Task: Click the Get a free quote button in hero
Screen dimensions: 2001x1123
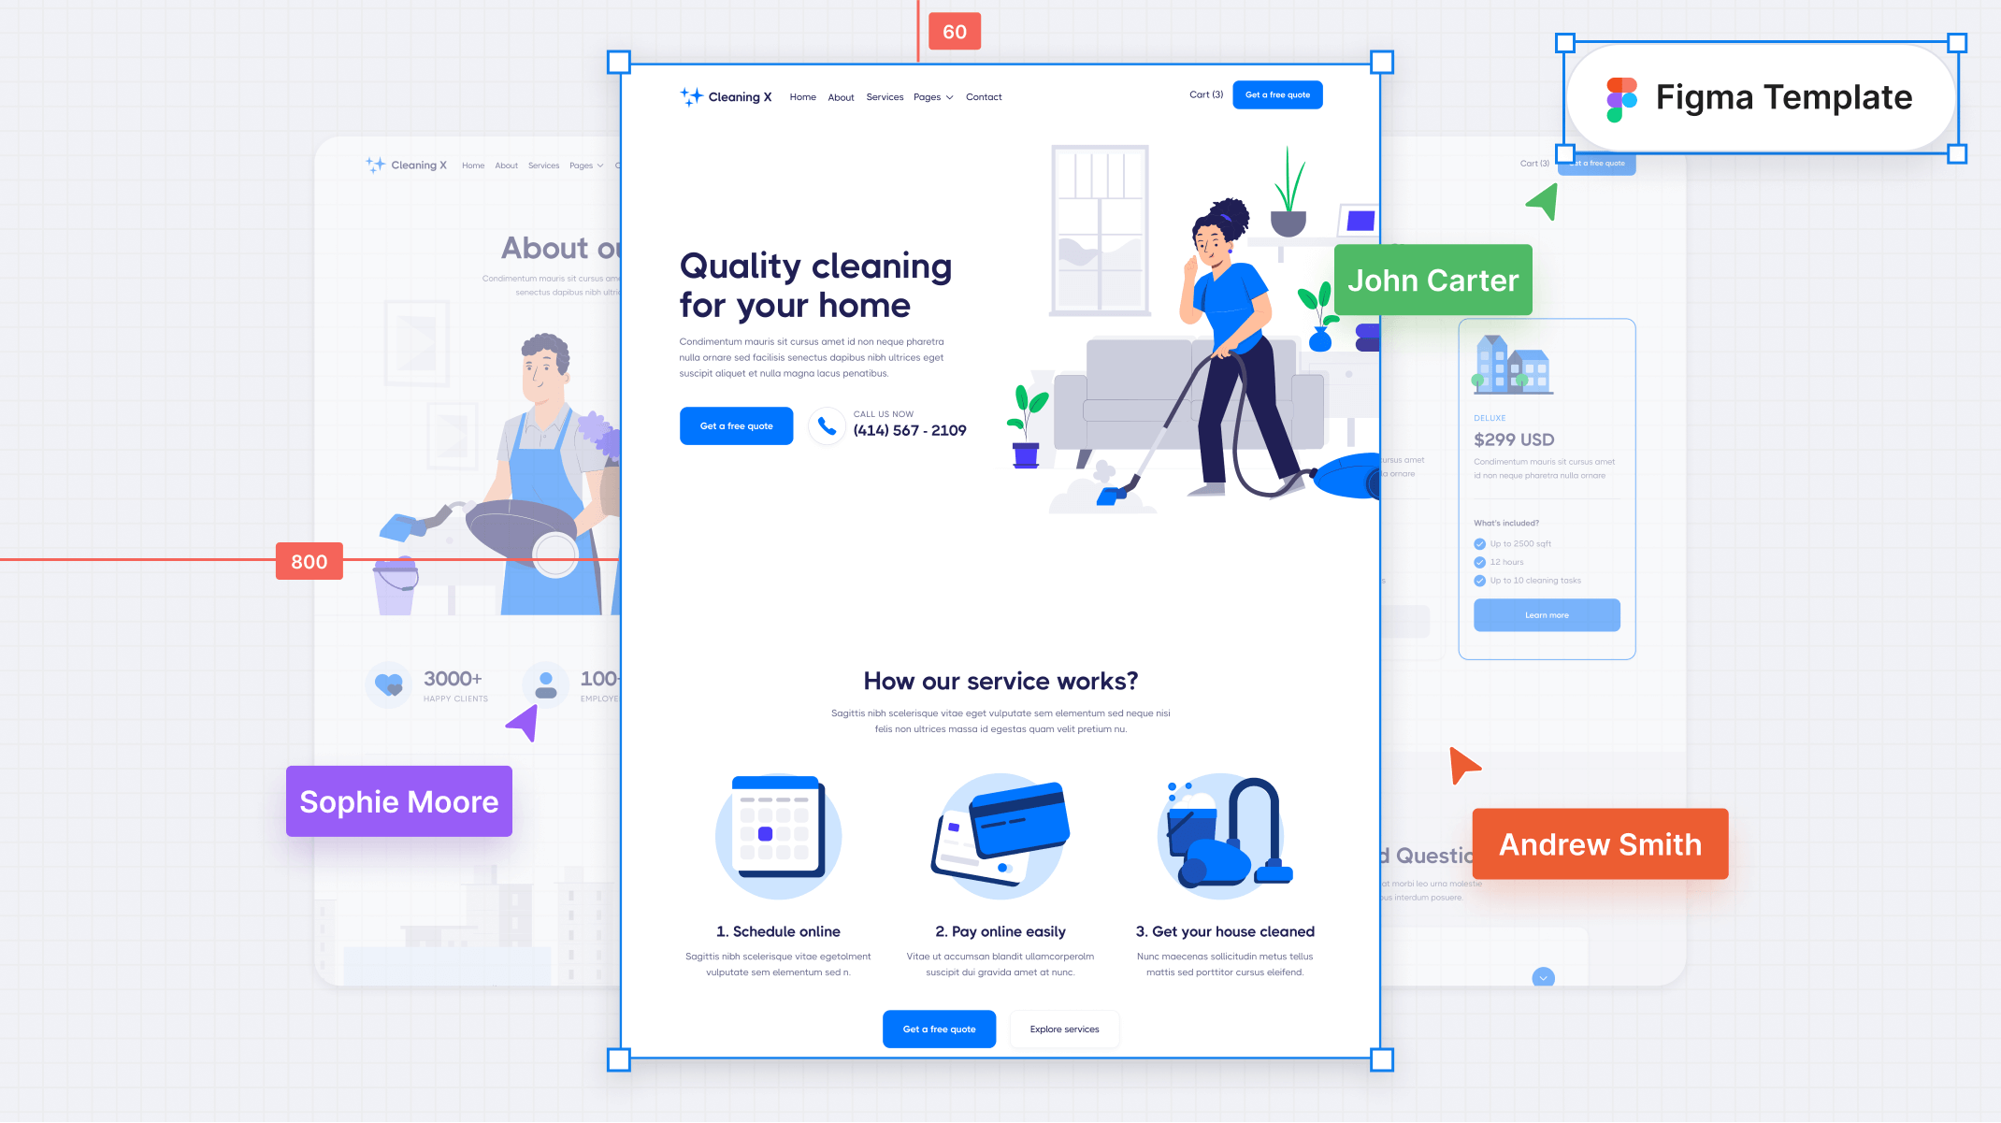Action: (x=735, y=424)
